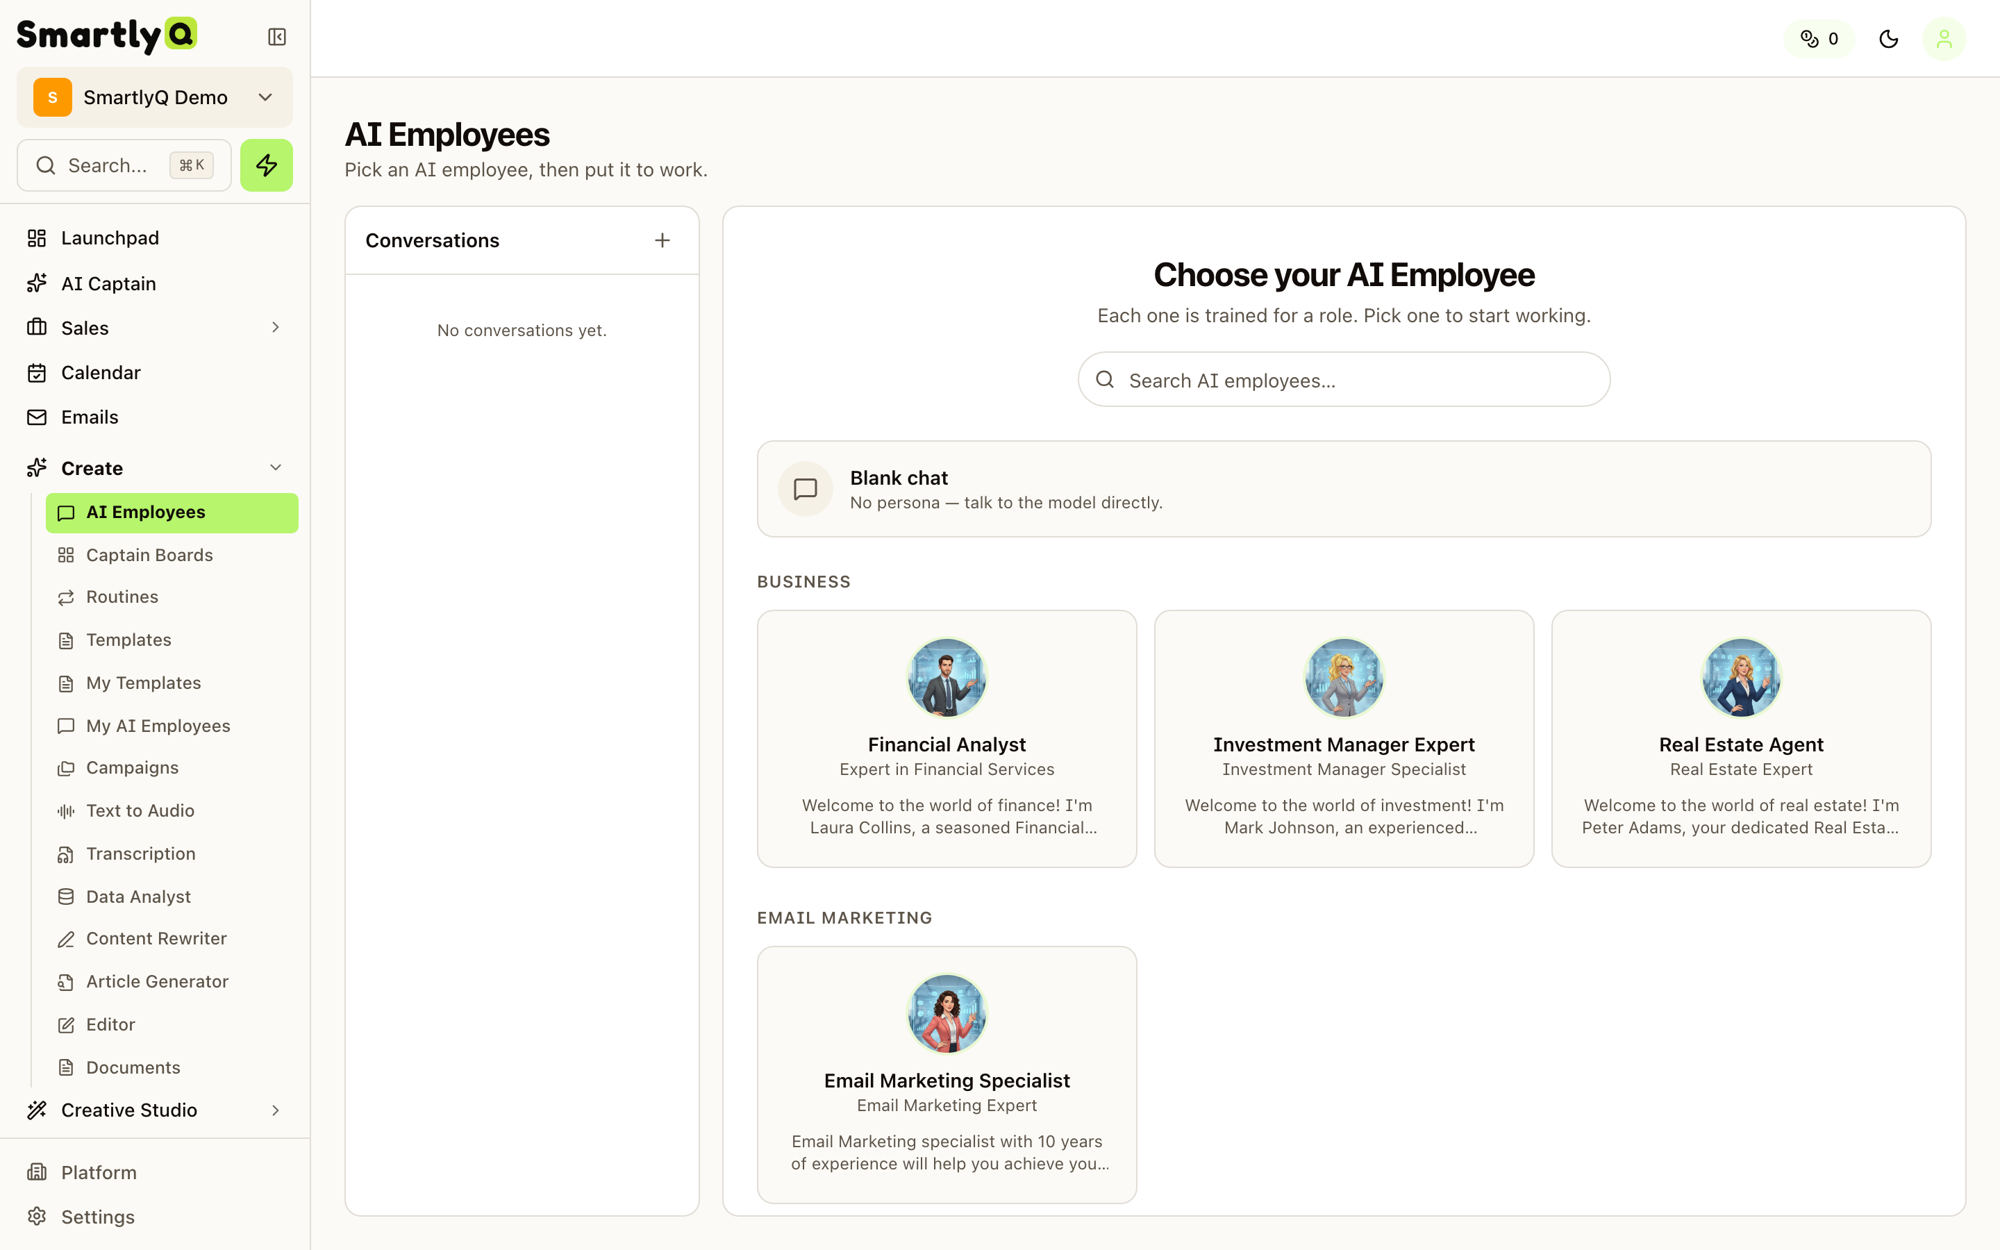Open Settings in the sidebar
The image size is (2000, 1250).
pyautogui.click(x=155, y=1217)
